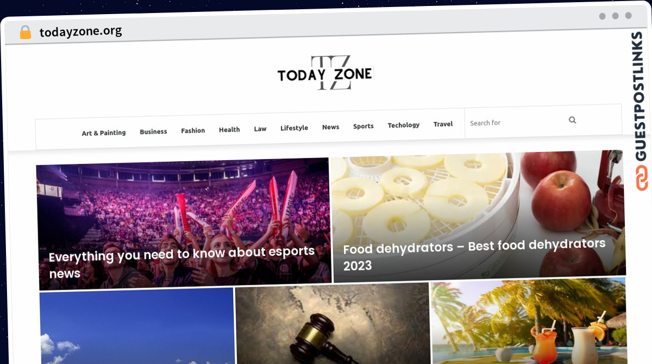Click the blue sky article thumbnail
The height and width of the screenshot is (364, 652).
[x=137, y=326]
